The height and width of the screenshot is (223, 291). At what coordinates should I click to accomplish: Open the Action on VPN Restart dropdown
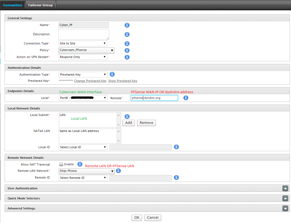click(x=83, y=57)
